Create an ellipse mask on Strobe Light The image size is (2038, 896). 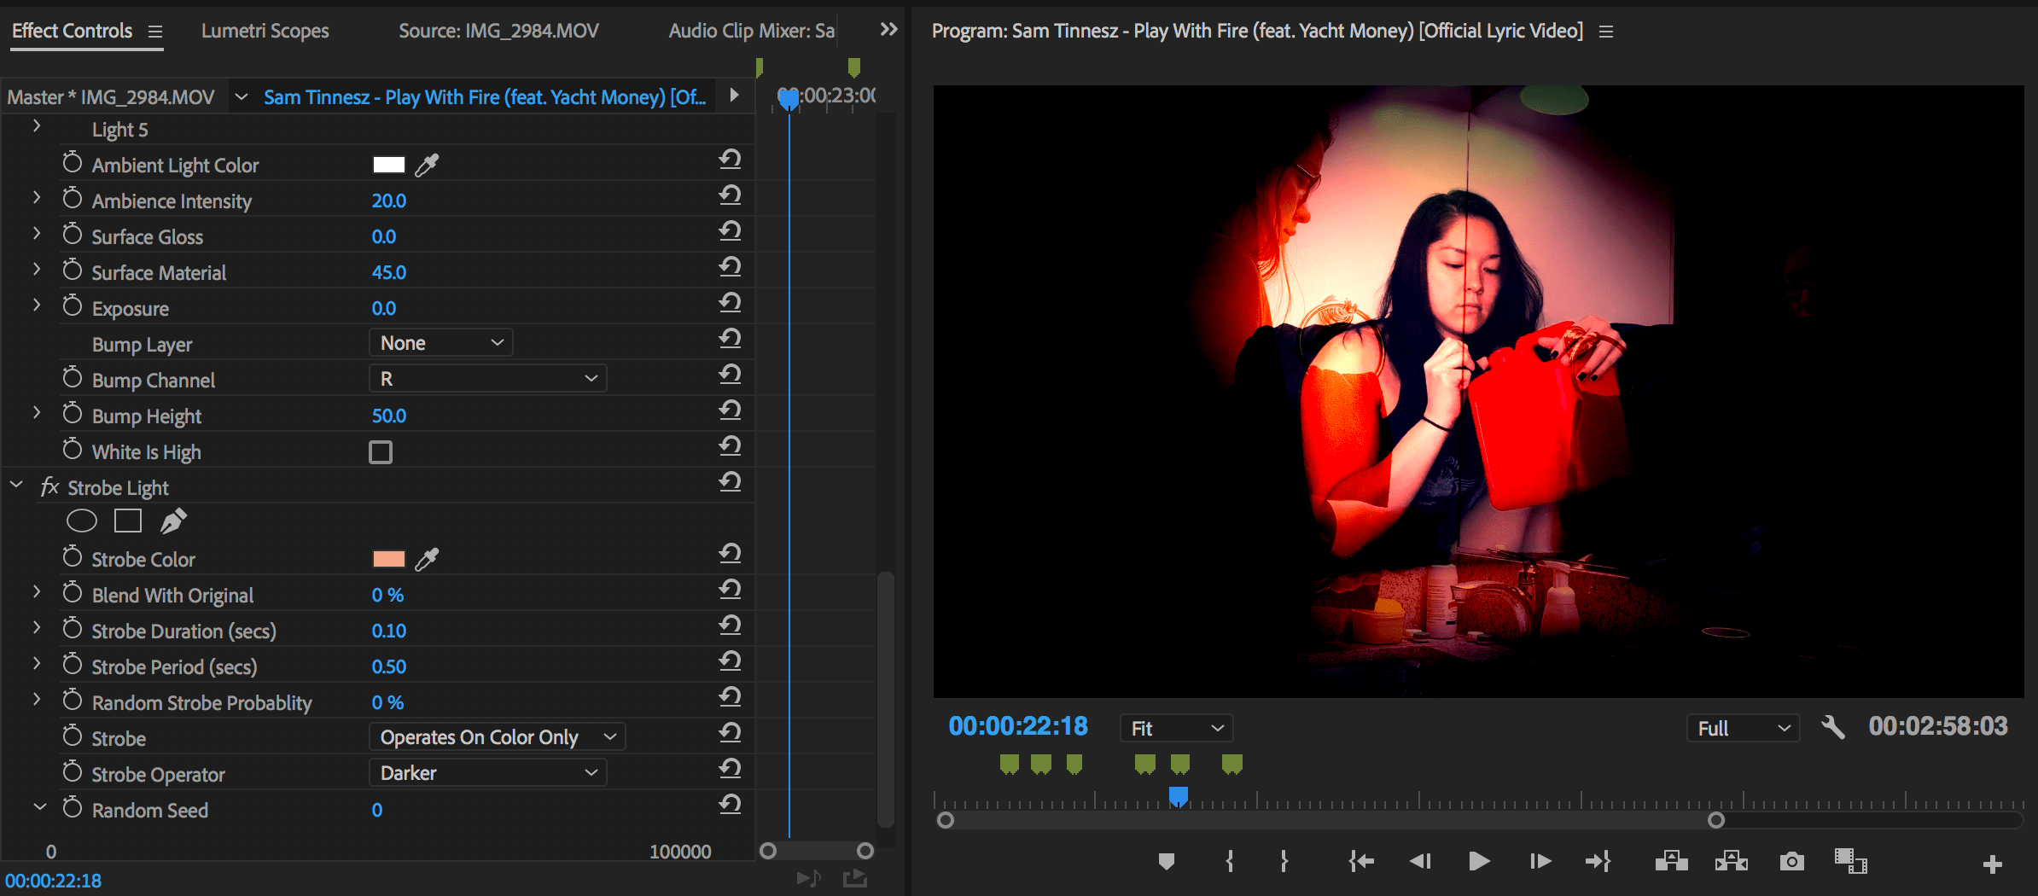(x=81, y=521)
